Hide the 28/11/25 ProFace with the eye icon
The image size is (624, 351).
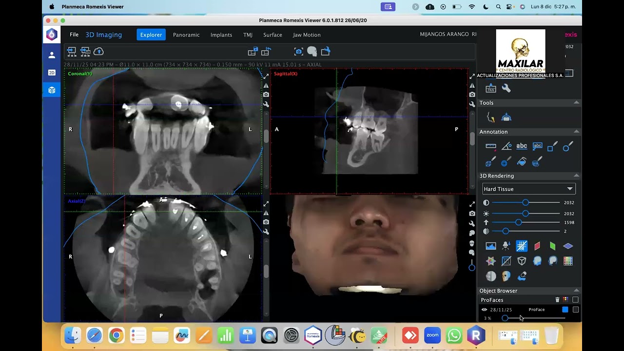coord(484,310)
